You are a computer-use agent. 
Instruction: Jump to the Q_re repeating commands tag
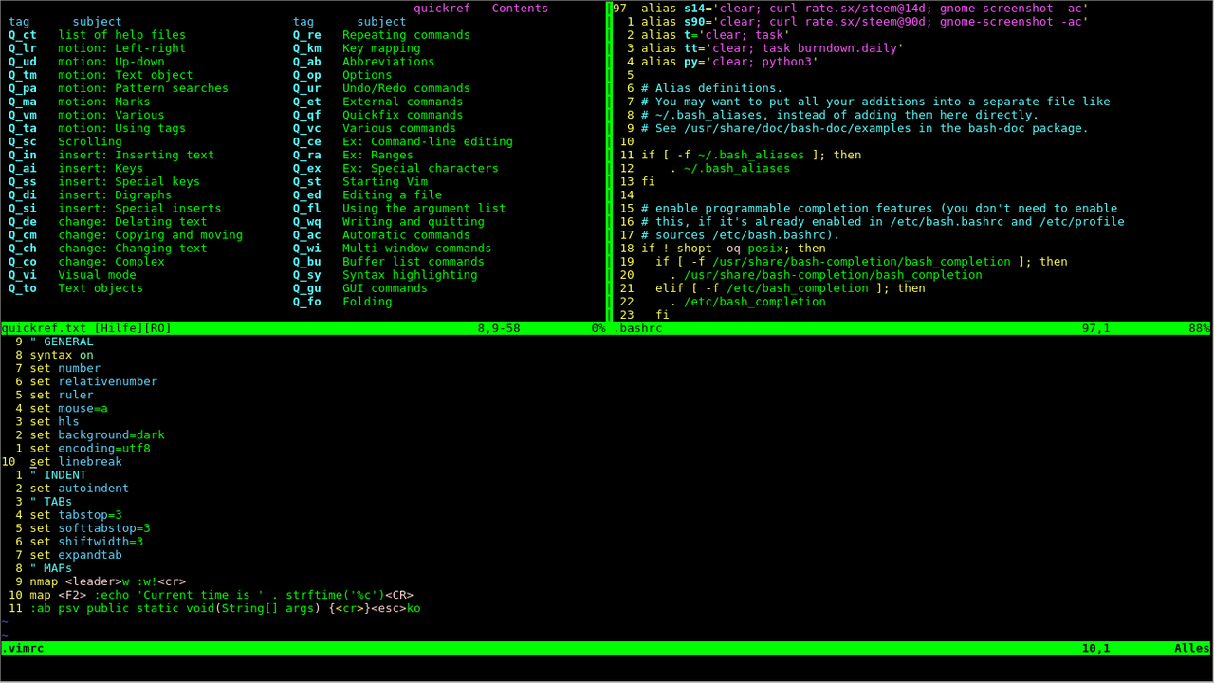[x=307, y=35]
